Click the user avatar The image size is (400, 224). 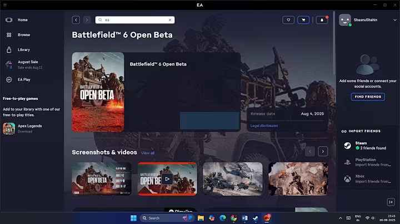(345, 20)
